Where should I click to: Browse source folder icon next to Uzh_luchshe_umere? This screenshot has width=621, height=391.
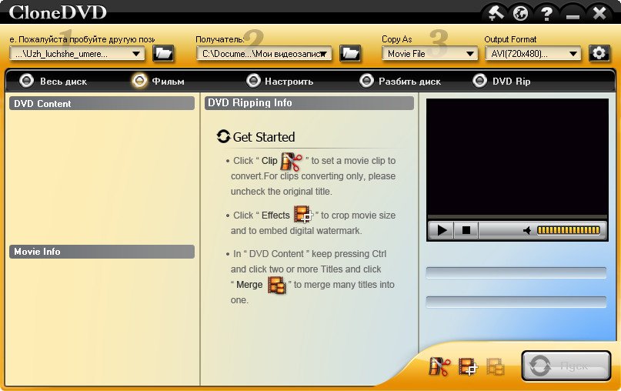pyautogui.click(x=163, y=53)
